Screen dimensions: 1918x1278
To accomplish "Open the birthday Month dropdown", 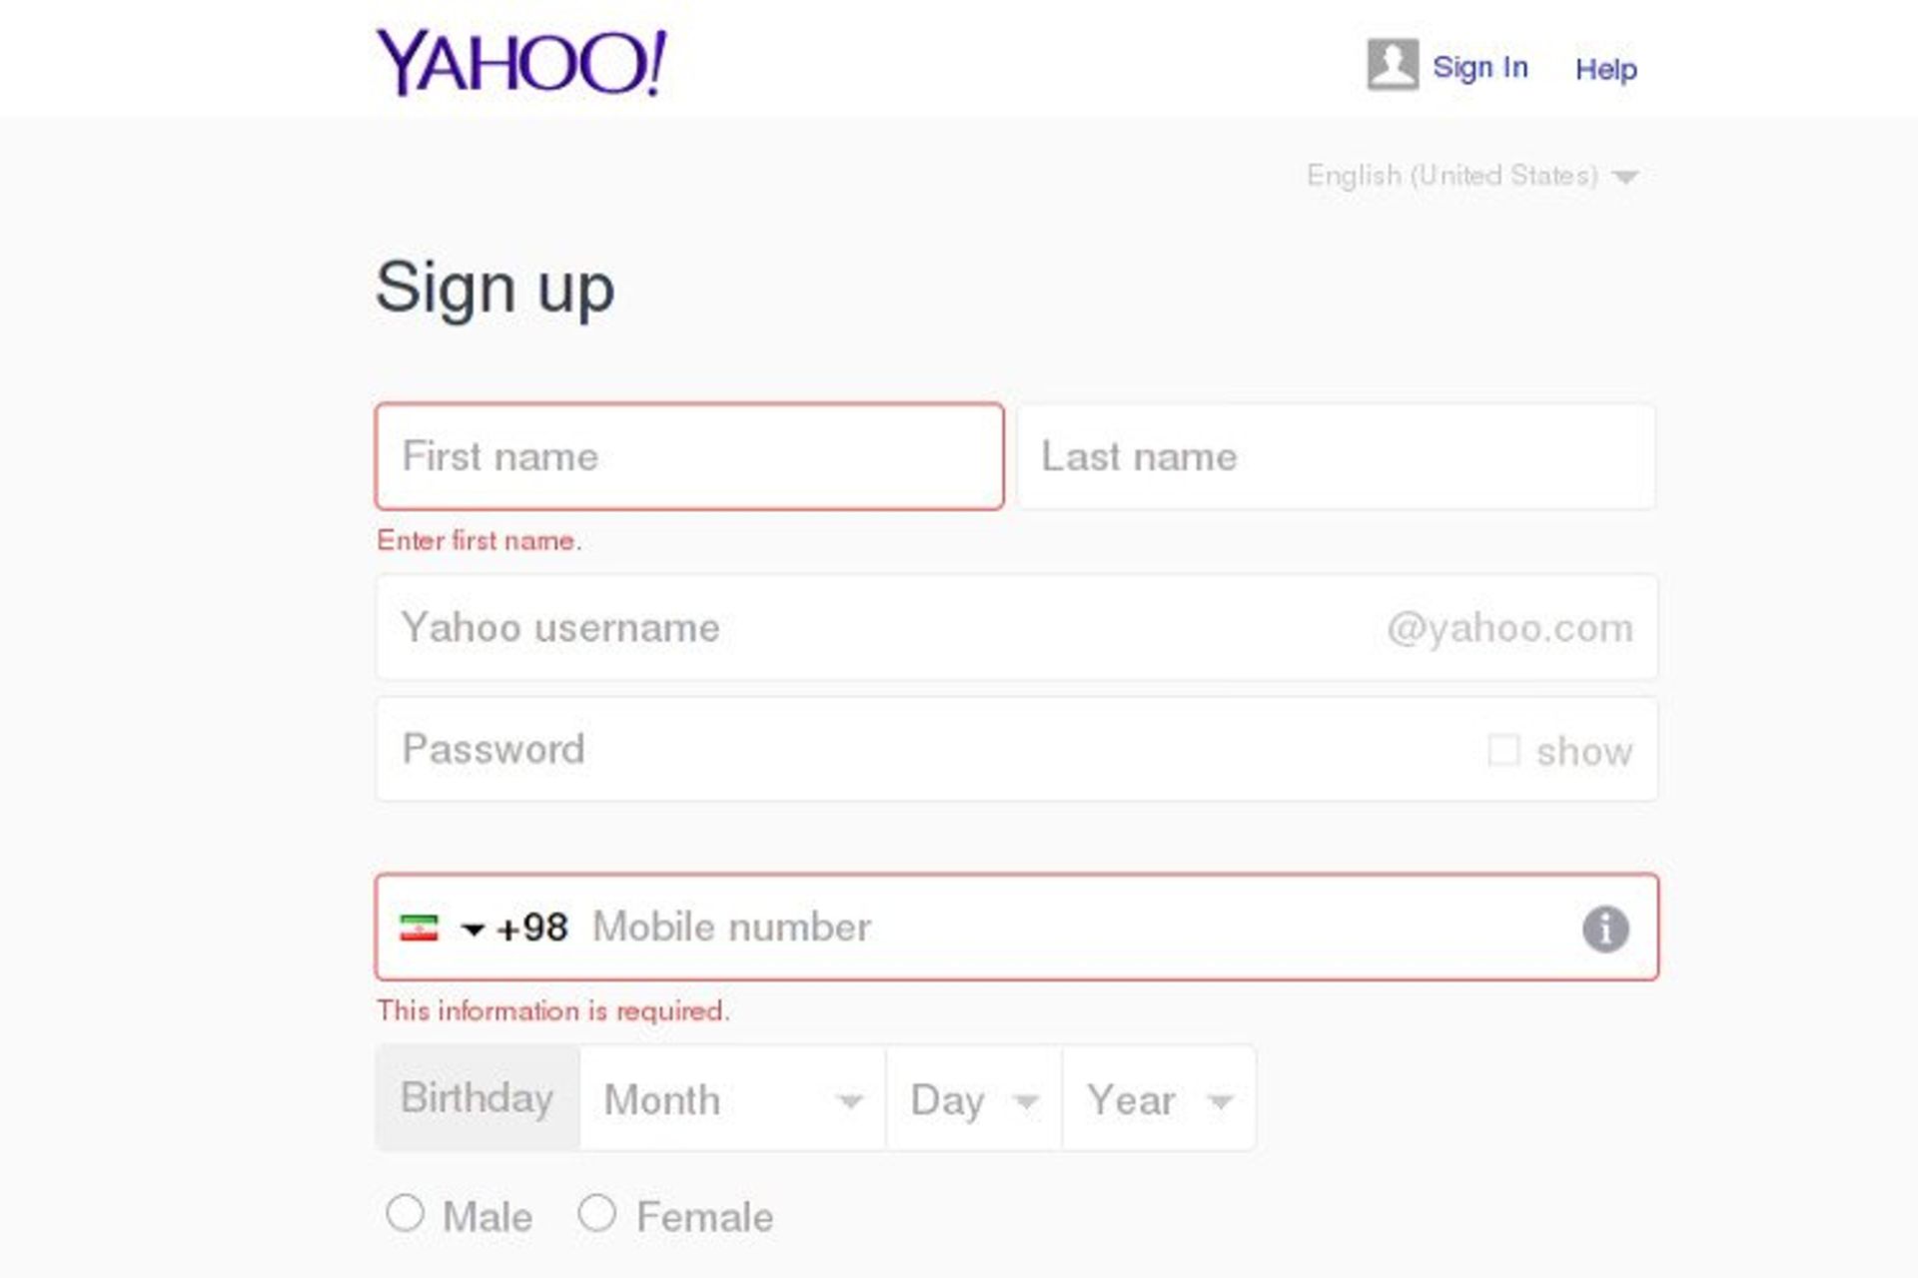I will (732, 1099).
